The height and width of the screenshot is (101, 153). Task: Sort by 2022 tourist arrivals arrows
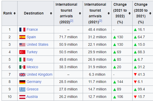pos(80,13)
